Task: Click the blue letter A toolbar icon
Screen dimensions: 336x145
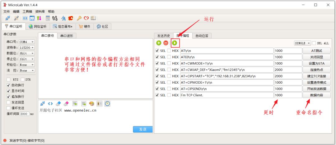Action: [x=63, y=18]
